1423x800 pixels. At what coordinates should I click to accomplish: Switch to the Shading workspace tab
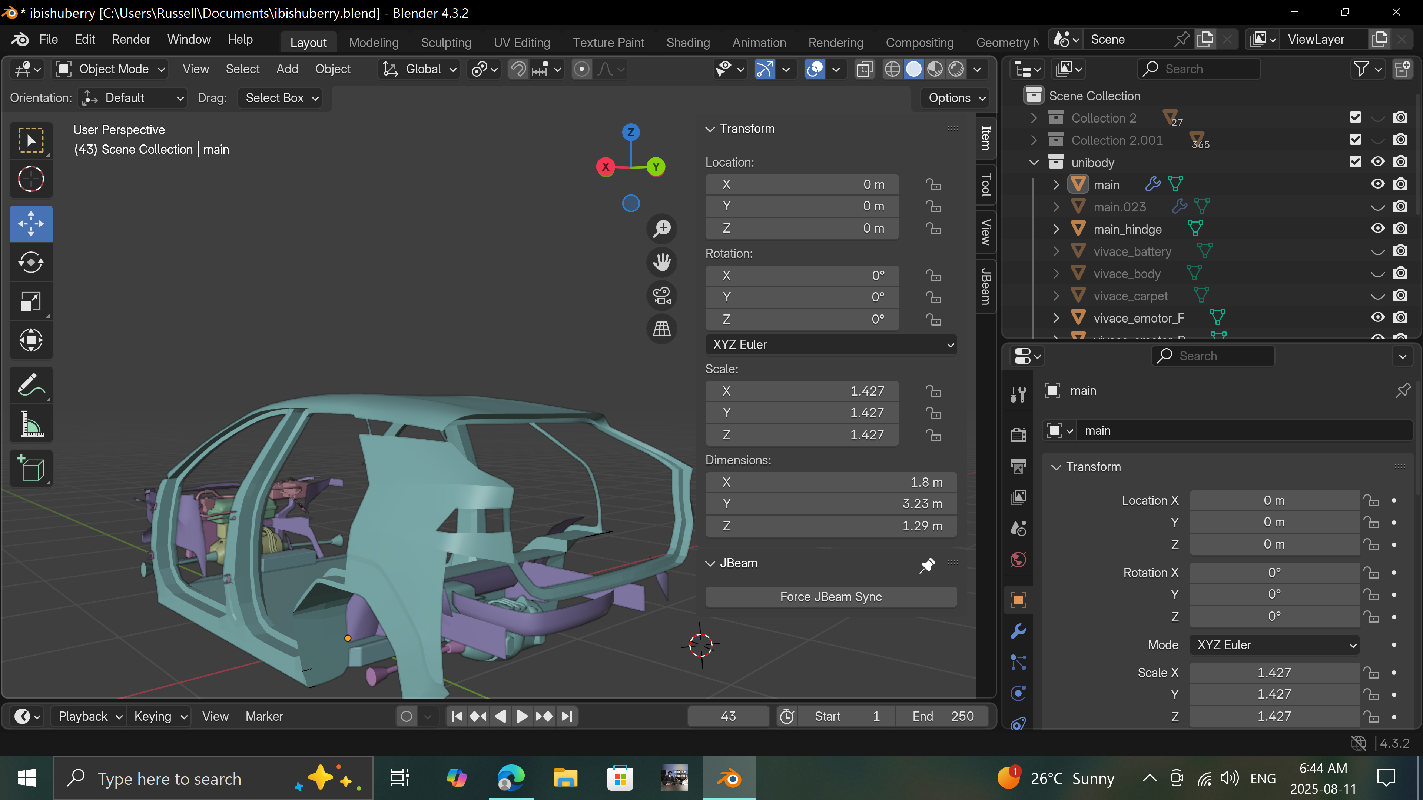coord(688,43)
